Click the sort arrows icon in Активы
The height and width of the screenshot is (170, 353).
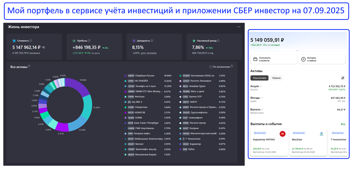point(343,78)
